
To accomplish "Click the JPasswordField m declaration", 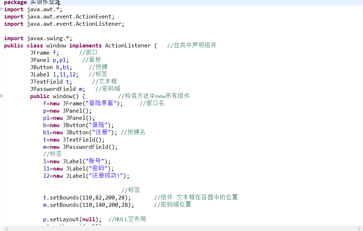I will [x=58, y=89].
